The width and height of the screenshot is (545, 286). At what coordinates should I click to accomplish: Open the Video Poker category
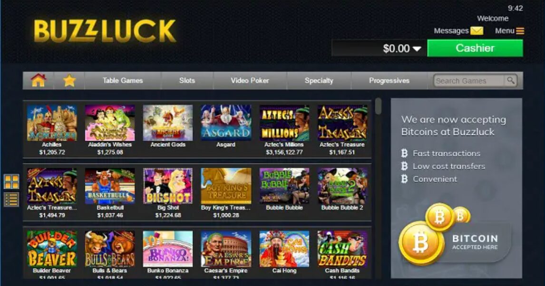tap(250, 80)
